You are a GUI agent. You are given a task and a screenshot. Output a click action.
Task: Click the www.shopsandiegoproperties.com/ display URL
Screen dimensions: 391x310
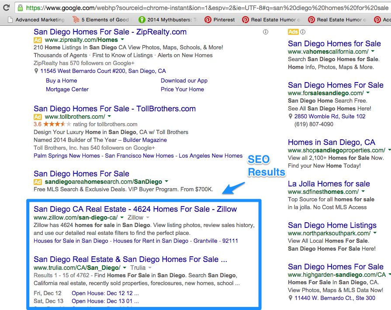(x=336, y=150)
